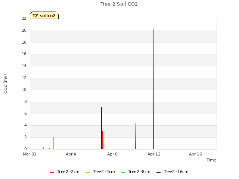The image size is (239, 179).
Task: Select the orange spike reaching 2 mV
Action: tap(53, 143)
